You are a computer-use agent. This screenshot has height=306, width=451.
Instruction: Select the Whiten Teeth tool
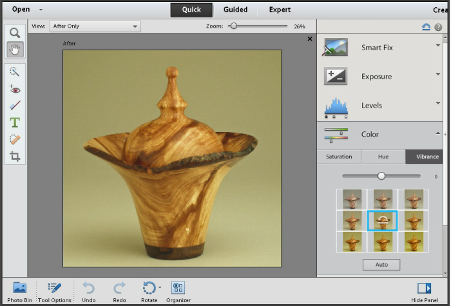tap(14, 106)
